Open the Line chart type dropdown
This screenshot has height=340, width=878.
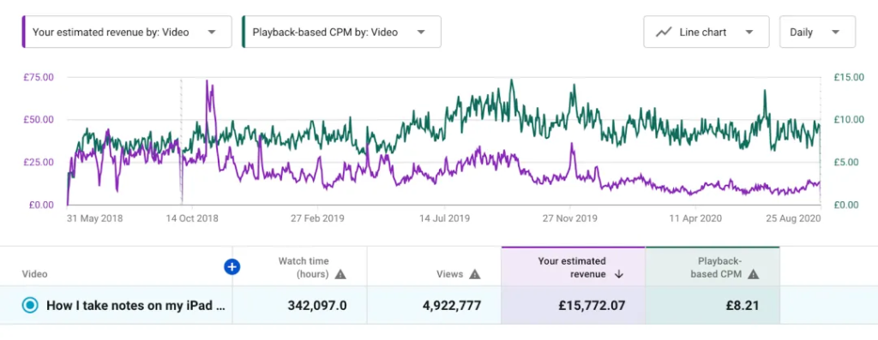pos(707,32)
